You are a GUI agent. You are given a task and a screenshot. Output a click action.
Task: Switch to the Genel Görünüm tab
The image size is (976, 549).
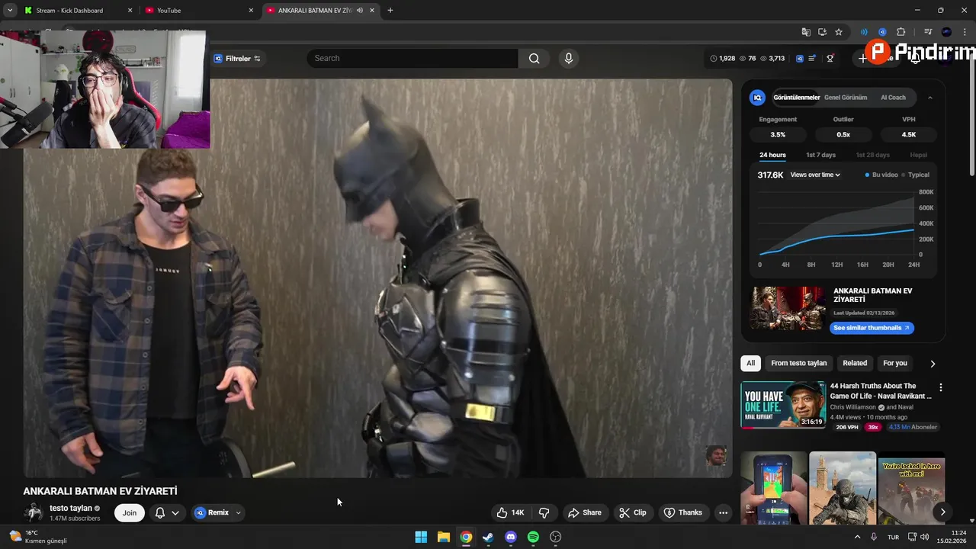846,98
